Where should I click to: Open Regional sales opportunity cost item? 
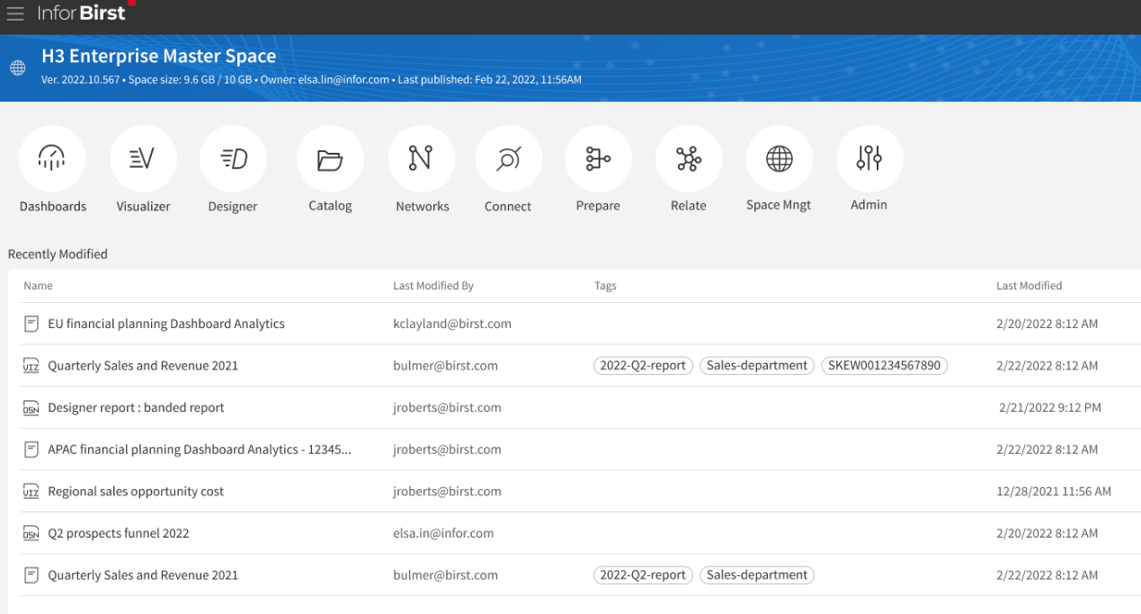(x=136, y=492)
